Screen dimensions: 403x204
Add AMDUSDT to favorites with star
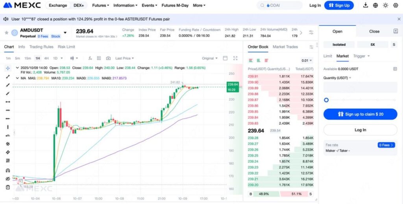pyautogui.click(x=6, y=33)
